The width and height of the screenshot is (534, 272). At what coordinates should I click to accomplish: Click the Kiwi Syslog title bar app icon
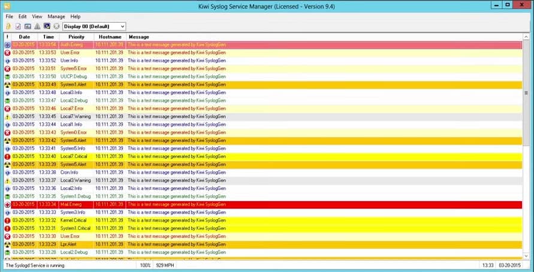click(x=7, y=6)
